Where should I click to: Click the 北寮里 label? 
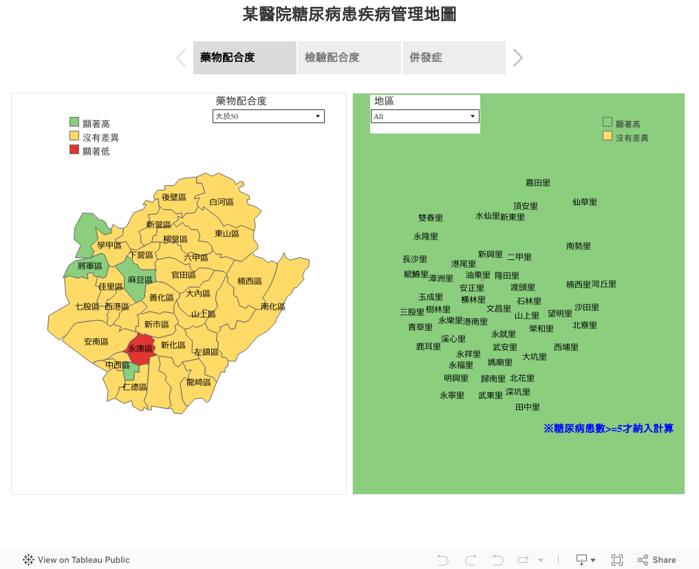coord(584,325)
